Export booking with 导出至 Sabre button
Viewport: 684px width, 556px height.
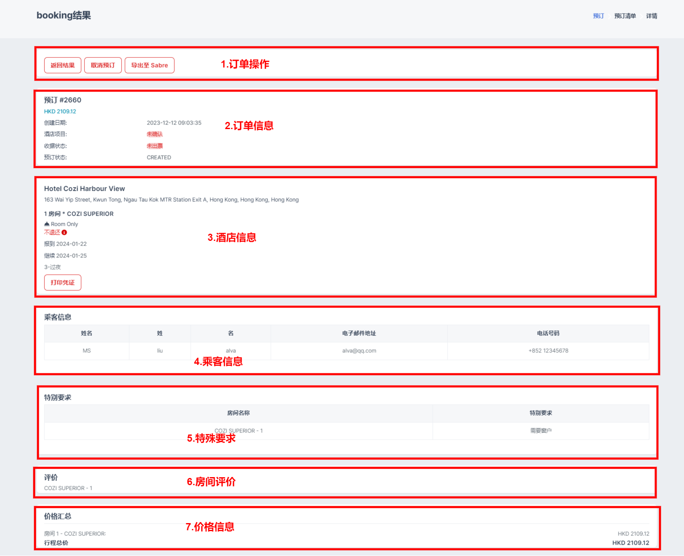149,65
